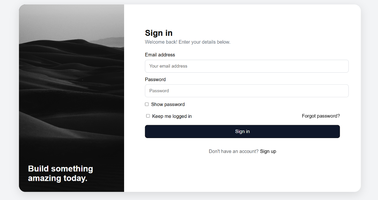
Task: Click the Your email address placeholder text
Action: (x=168, y=66)
